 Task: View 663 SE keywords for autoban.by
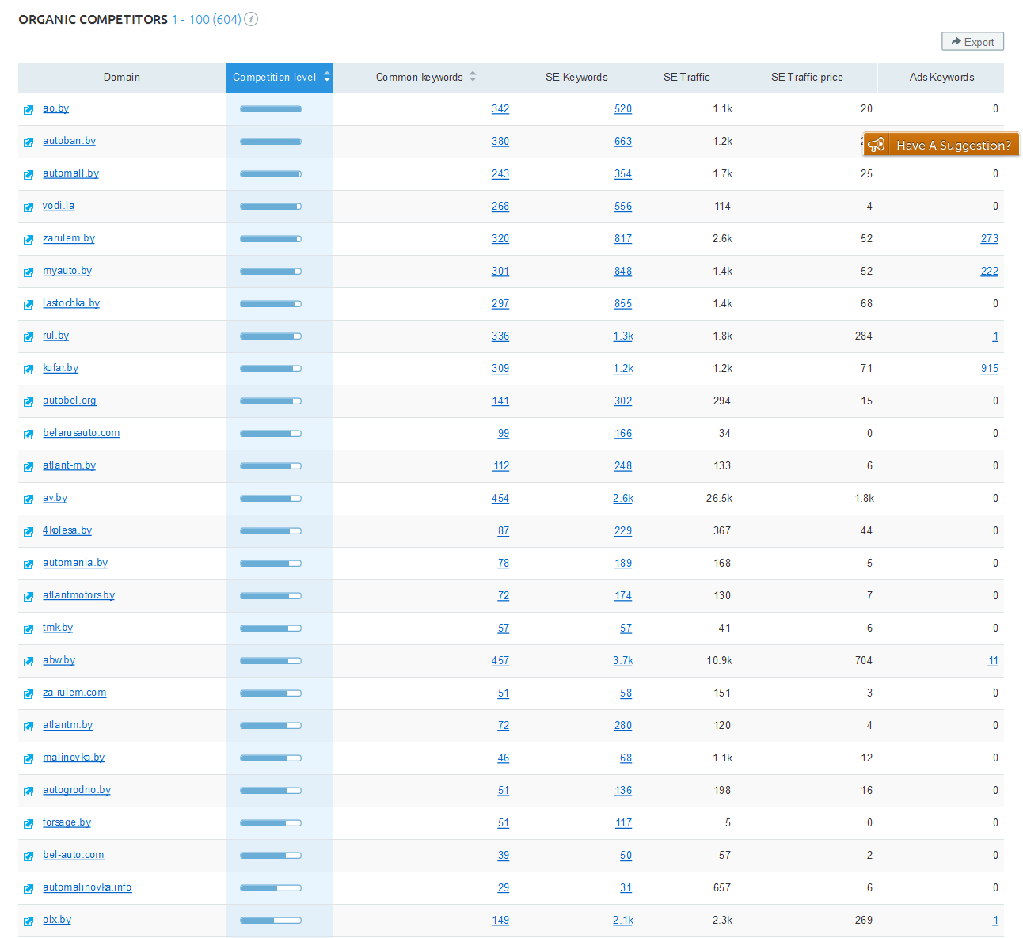[x=623, y=142]
